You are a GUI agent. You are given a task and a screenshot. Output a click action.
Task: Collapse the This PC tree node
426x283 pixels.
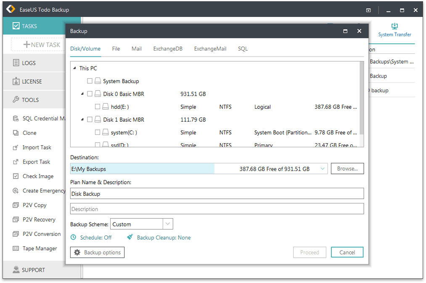[75, 68]
